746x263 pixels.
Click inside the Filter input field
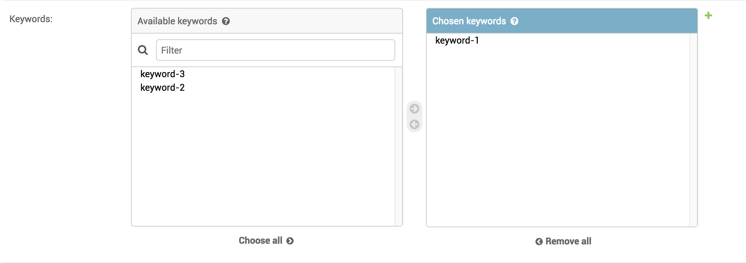(x=275, y=50)
